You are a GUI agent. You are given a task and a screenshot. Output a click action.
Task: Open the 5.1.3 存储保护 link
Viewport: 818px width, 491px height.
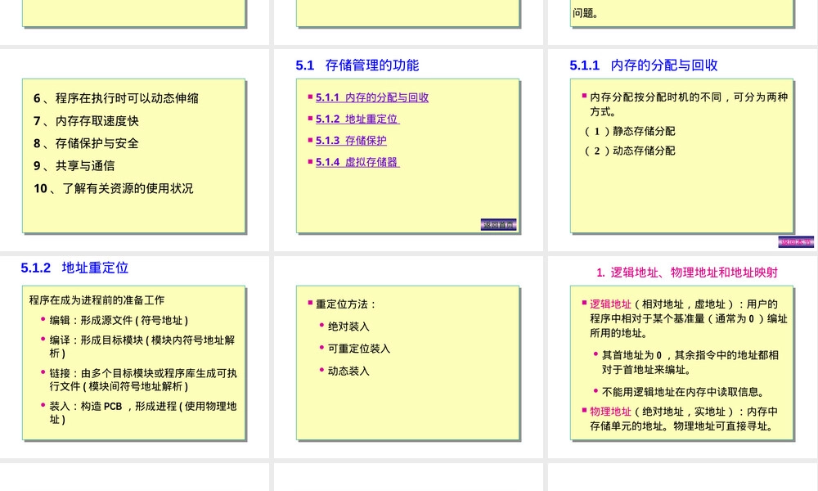tap(351, 141)
